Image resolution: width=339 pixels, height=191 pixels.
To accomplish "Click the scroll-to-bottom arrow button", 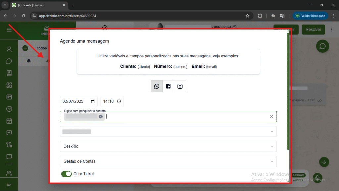I will point(324,162).
